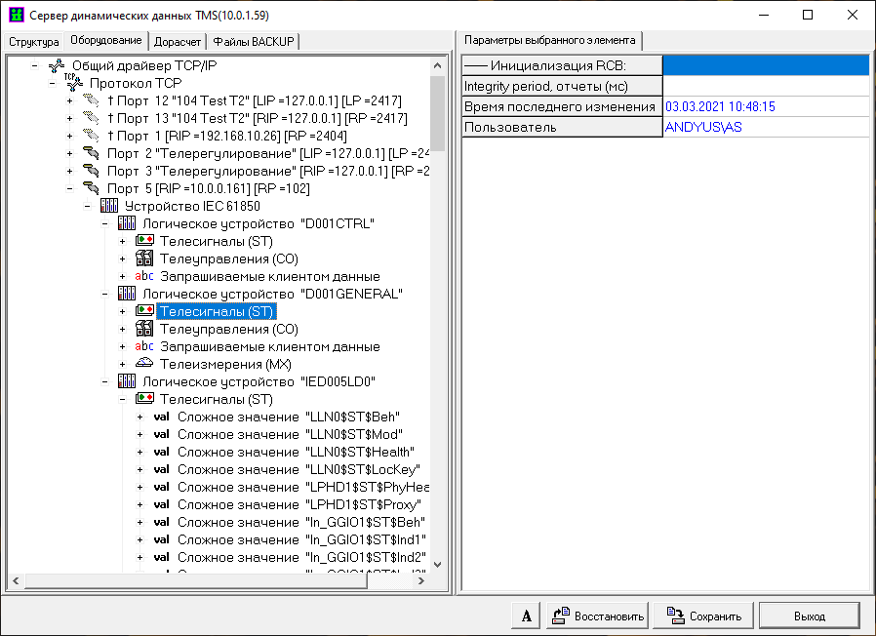
Task: Expand Port 12 "104 Test T2" node
Action: point(69,101)
